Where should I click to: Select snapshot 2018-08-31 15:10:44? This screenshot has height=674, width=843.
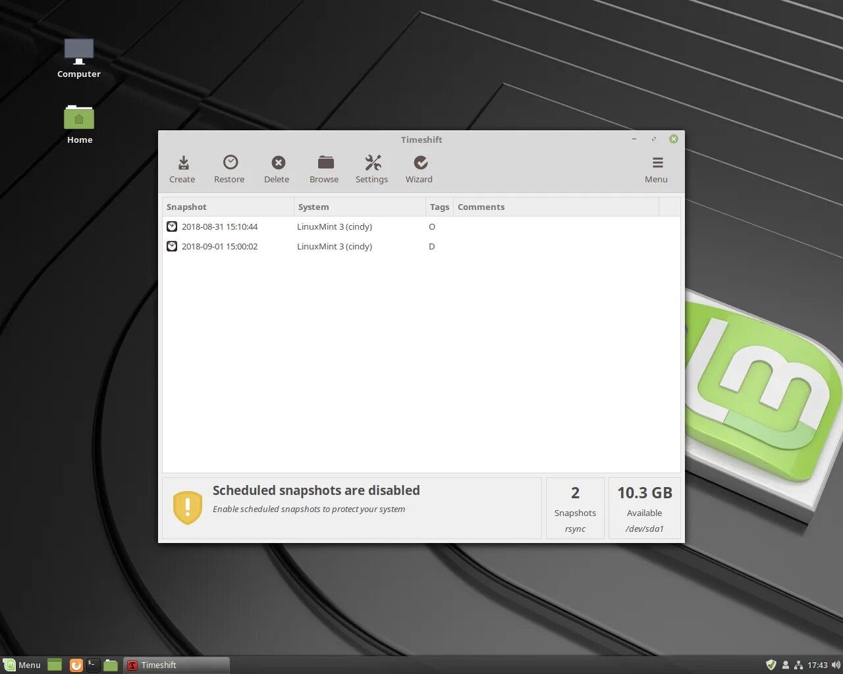point(421,226)
